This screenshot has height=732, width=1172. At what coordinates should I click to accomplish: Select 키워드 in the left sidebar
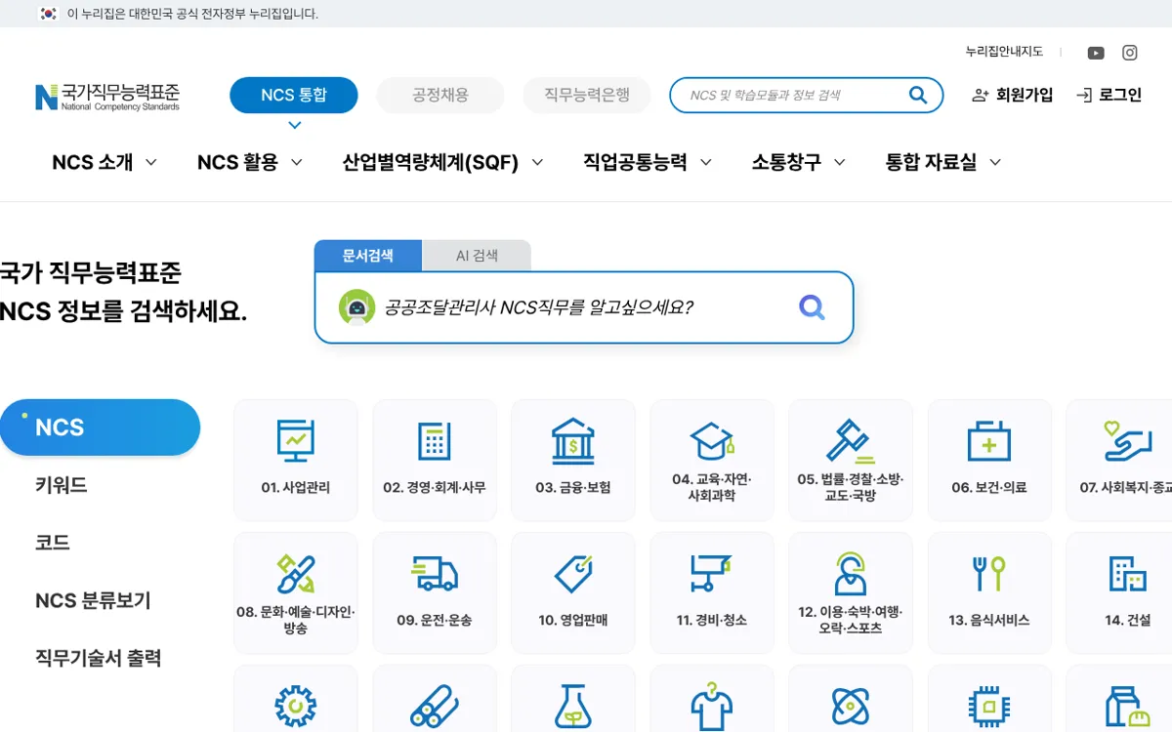62,485
